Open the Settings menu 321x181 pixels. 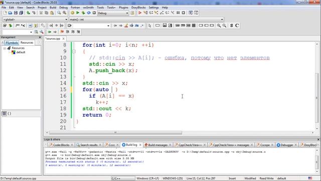click(x=153, y=8)
